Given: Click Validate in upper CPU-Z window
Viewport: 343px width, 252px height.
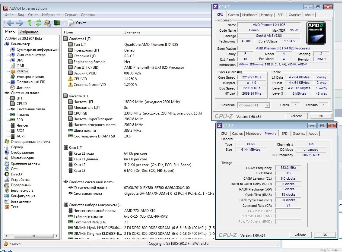Looking at the screenshot, I should (297, 116).
